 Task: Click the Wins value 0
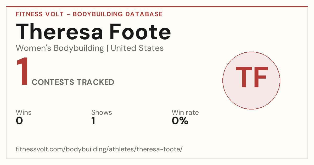19,121
